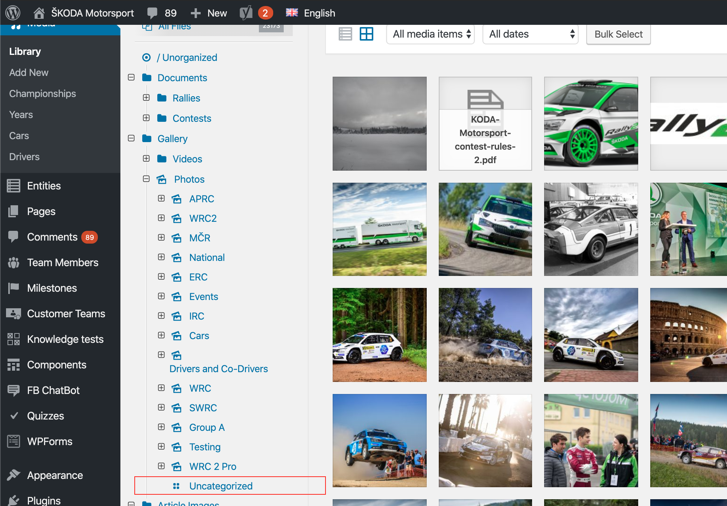Click the Yoast SEO icon in admin bar
This screenshot has height=506, width=727.
(246, 13)
